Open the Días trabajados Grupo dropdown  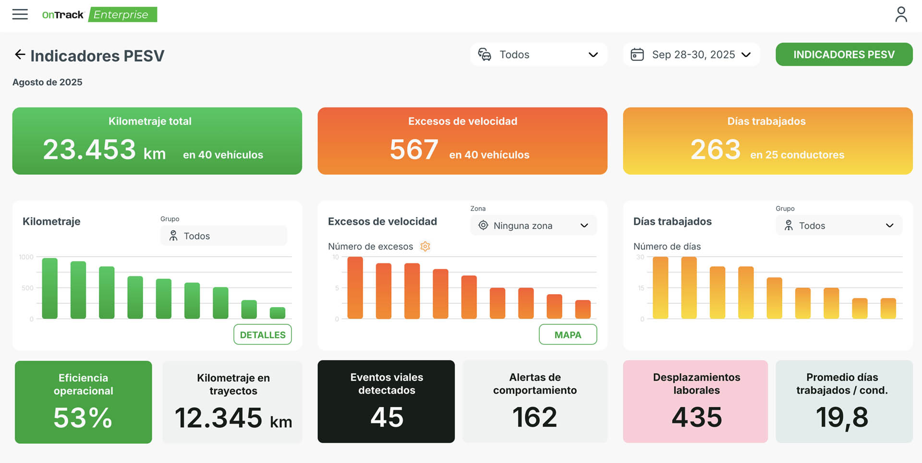(889, 226)
